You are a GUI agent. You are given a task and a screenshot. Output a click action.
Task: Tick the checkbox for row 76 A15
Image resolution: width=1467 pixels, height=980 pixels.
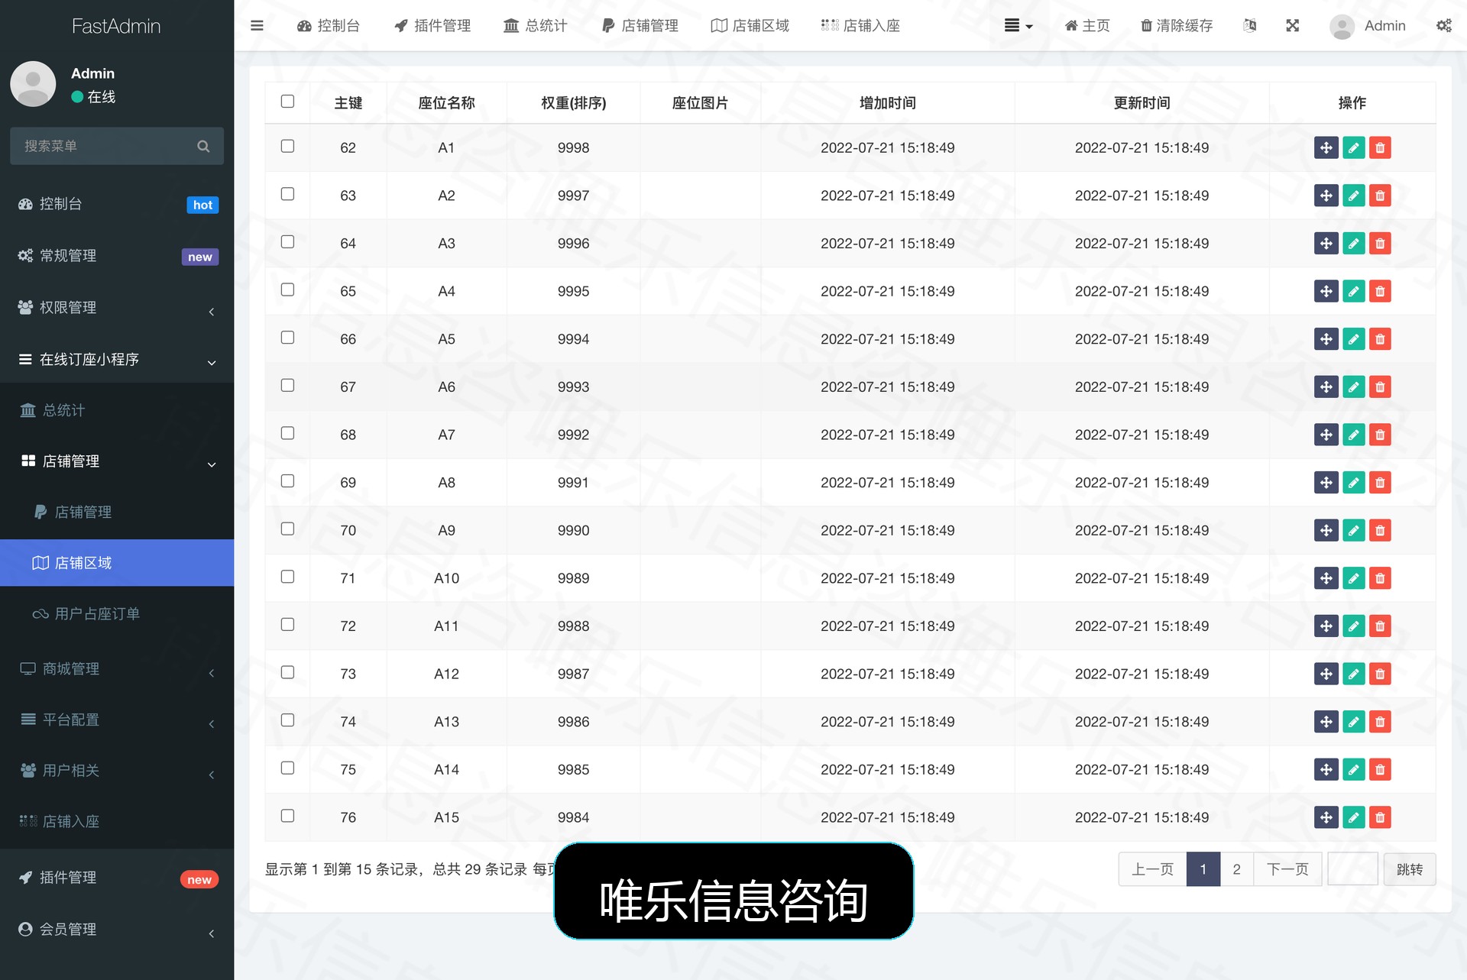pyautogui.click(x=287, y=816)
